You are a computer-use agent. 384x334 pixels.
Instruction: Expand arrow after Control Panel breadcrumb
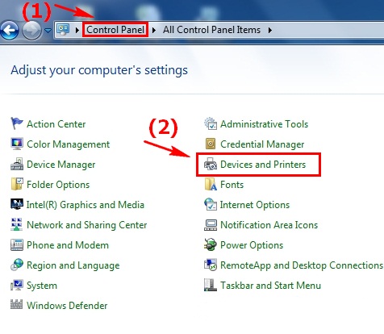pos(154,30)
